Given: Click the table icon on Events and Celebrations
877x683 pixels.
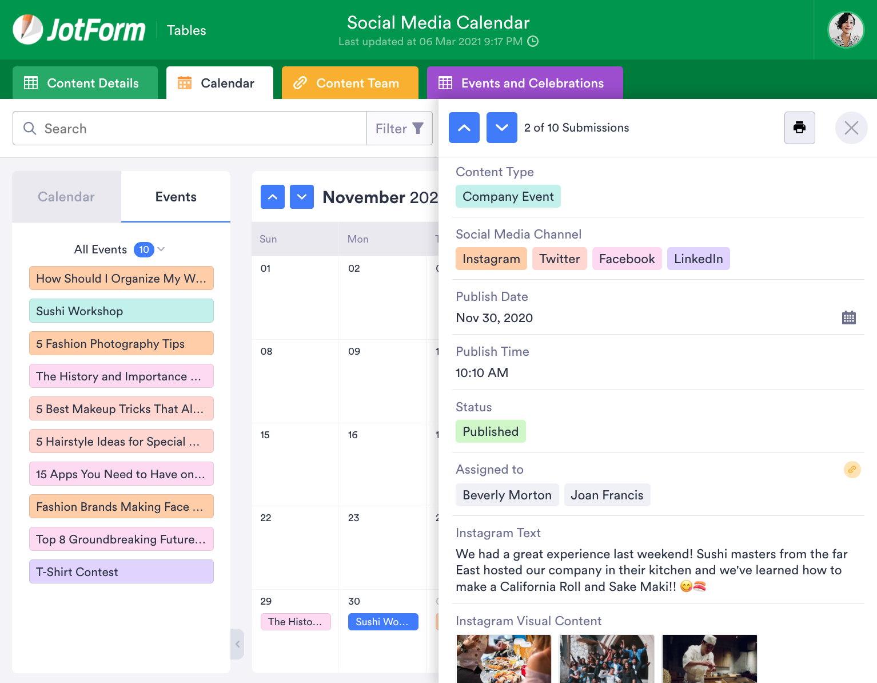Looking at the screenshot, I should [446, 83].
